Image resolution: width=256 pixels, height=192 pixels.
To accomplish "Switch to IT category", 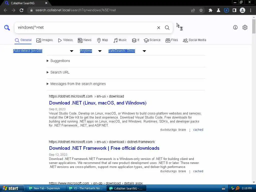I will tap(135, 40).
